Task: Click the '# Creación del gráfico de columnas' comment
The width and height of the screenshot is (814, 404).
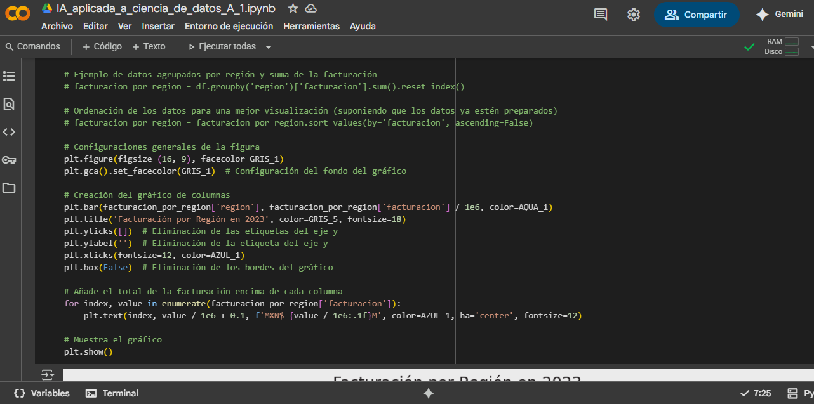Action: click(x=147, y=195)
